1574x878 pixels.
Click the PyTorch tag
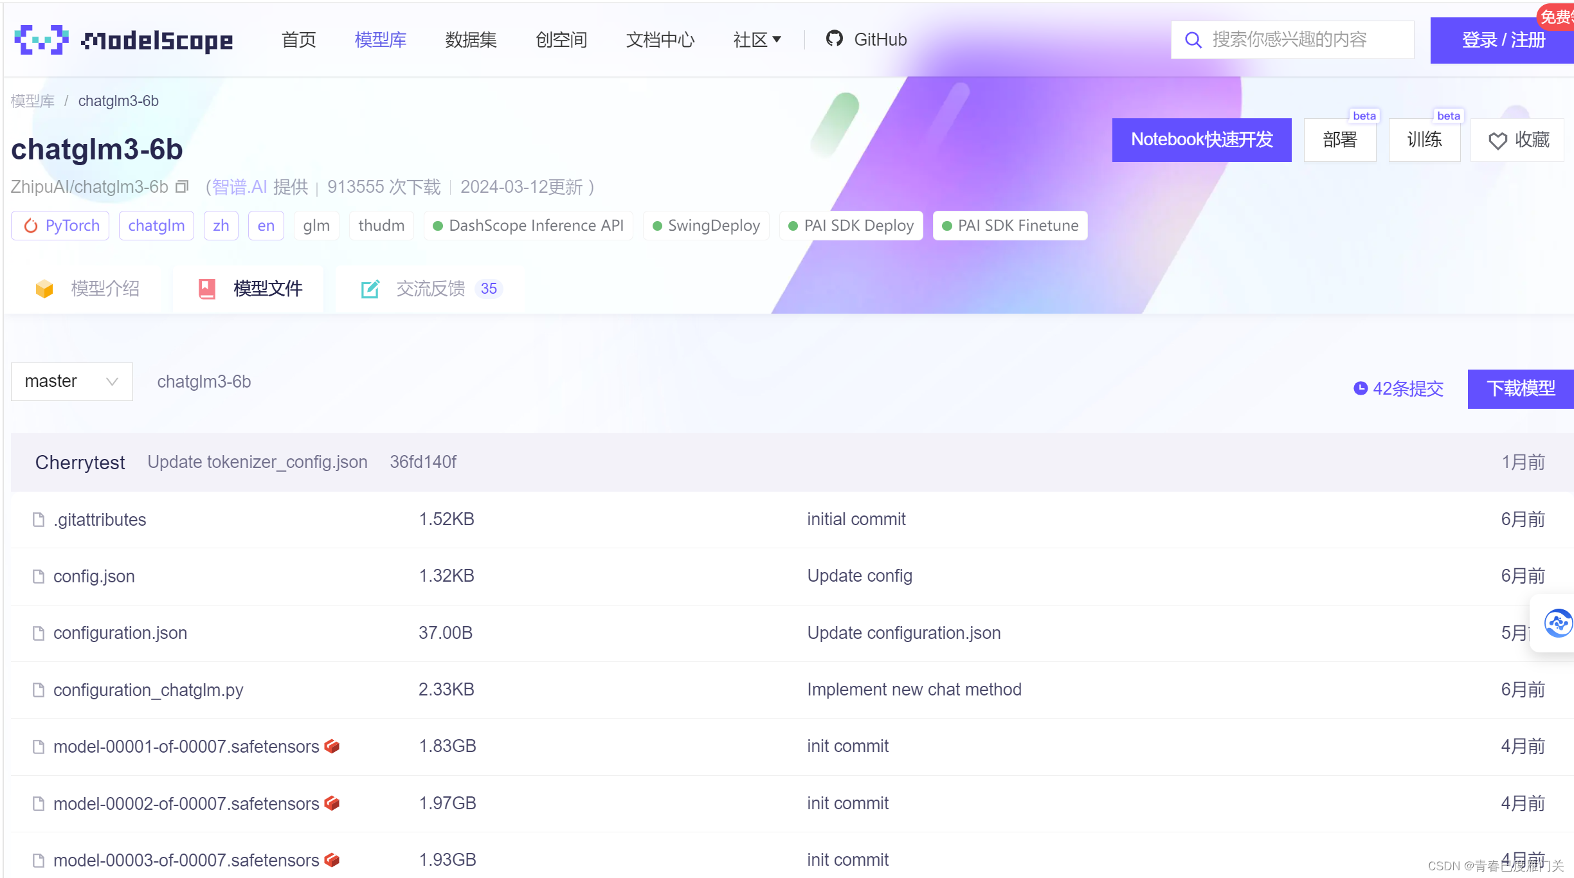coord(60,226)
